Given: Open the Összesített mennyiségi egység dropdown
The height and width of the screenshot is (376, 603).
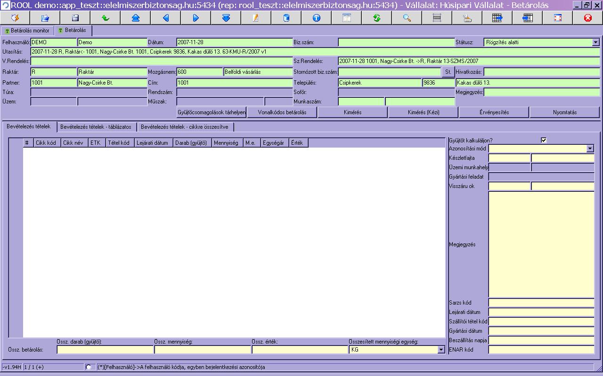Looking at the screenshot, I should pos(441,350).
